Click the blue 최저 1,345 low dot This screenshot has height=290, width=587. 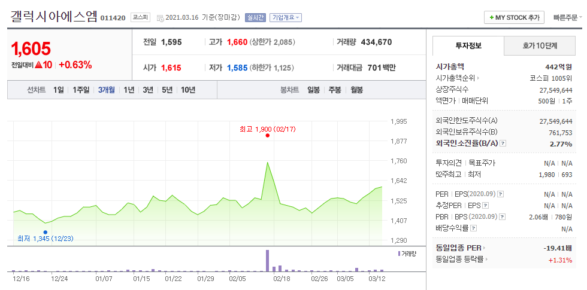pos(46,232)
